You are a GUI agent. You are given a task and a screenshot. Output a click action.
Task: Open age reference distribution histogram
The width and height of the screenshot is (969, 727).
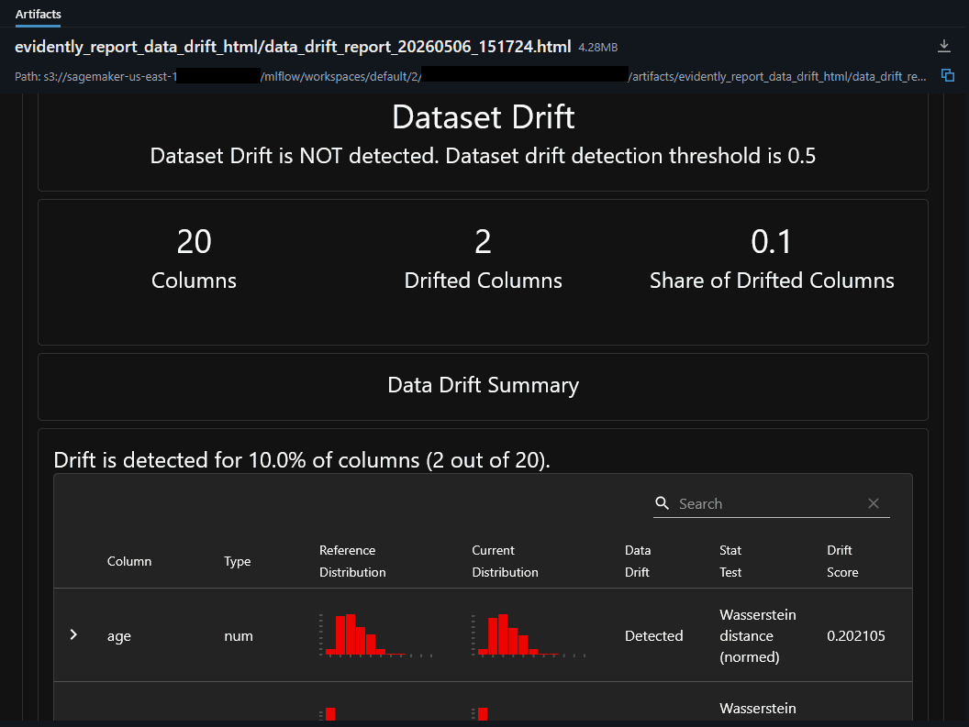tap(375, 635)
